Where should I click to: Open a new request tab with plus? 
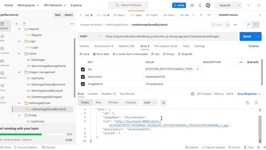coord(201,15)
